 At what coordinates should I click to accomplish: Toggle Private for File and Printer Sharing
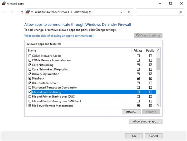(138, 92)
